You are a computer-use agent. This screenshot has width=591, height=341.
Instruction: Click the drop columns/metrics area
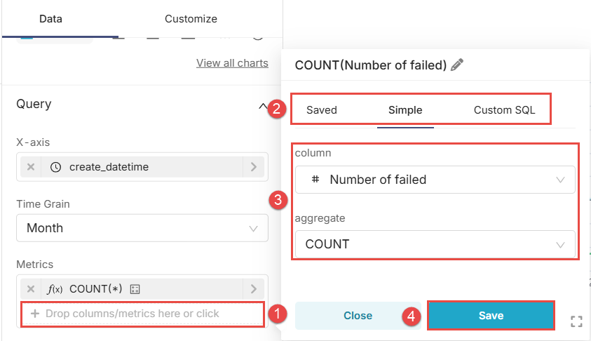142,314
